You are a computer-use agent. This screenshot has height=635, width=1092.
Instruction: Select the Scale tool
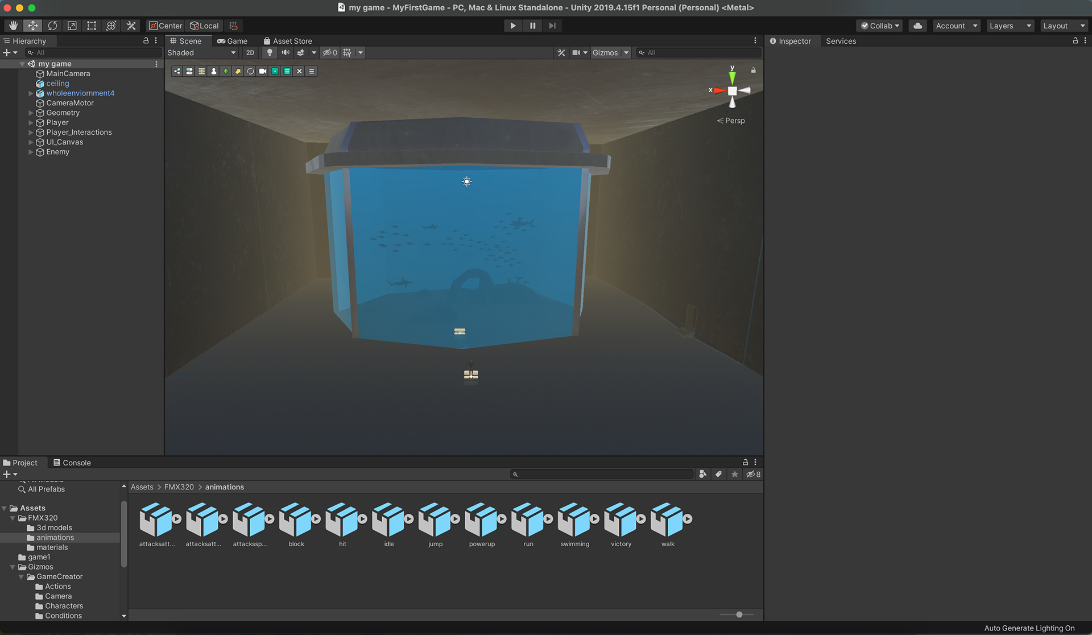(72, 26)
